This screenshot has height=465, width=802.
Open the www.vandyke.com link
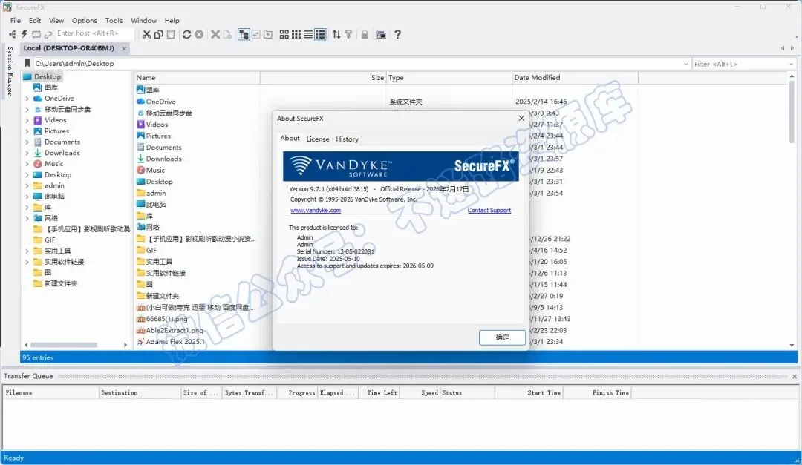tap(316, 210)
